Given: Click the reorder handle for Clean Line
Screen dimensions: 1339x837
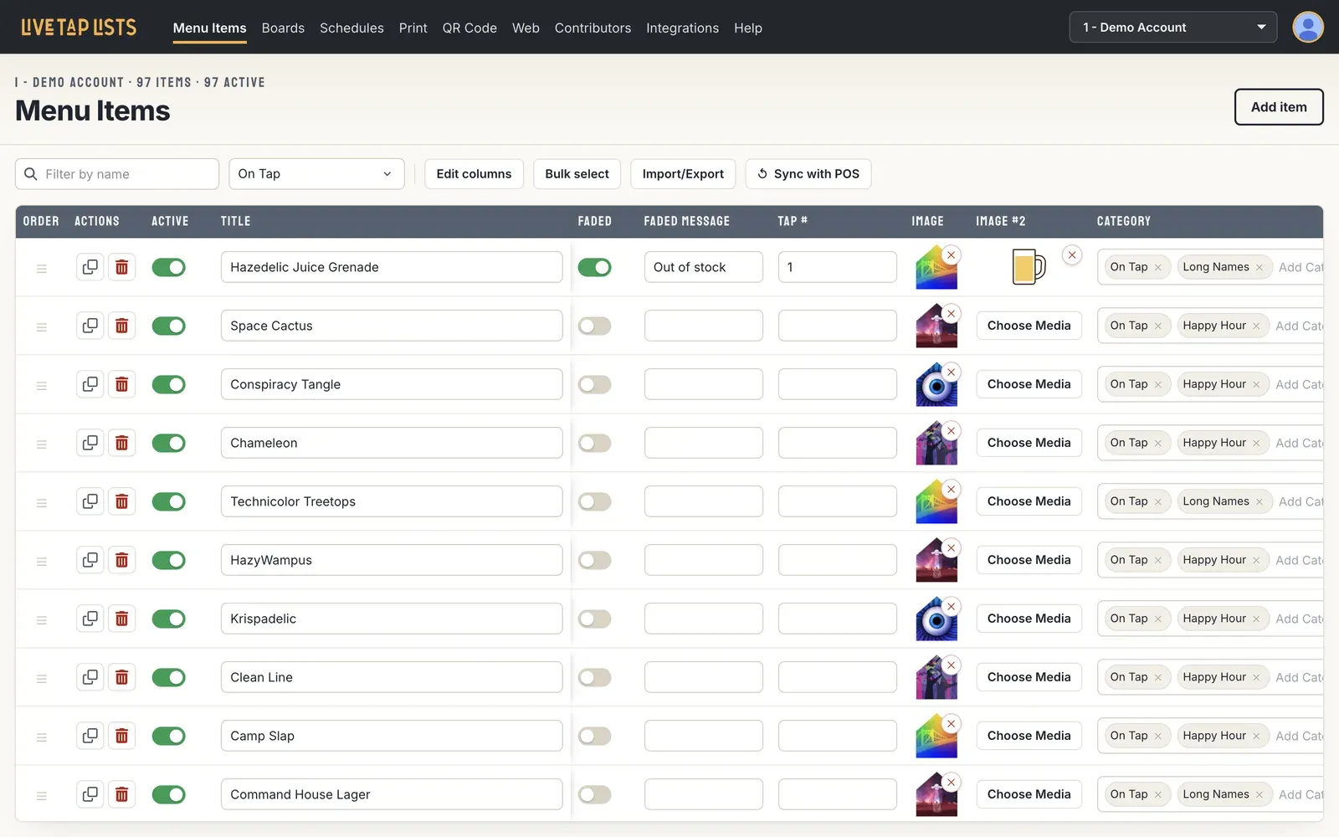Looking at the screenshot, I should [41, 678].
